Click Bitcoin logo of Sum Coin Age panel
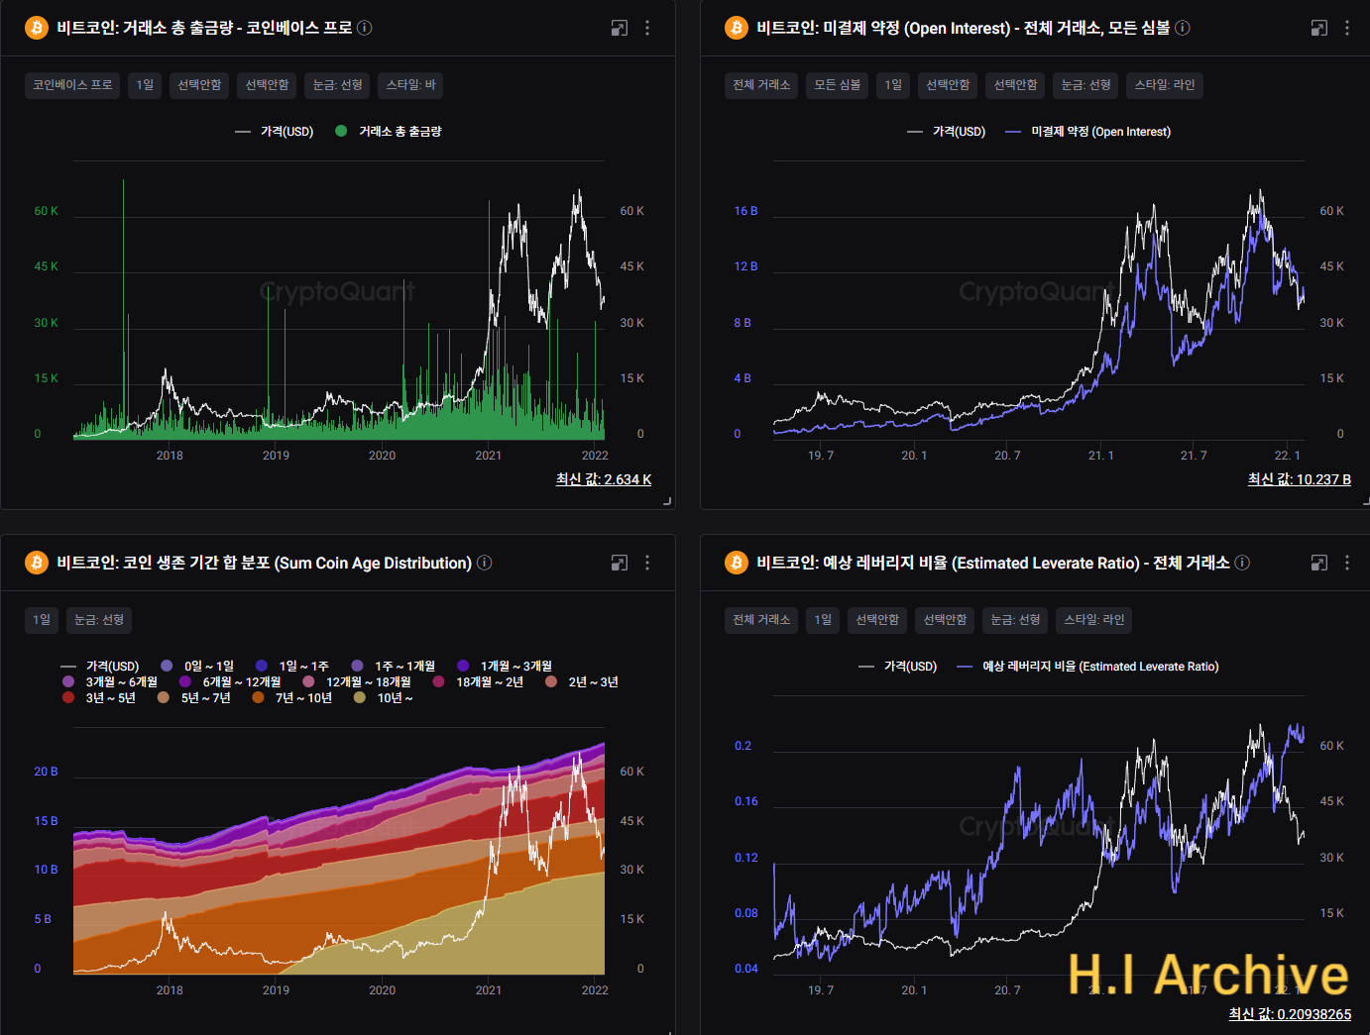The image size is (1370, 1035). click(37, 563)
